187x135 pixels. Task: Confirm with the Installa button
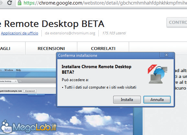127,100
